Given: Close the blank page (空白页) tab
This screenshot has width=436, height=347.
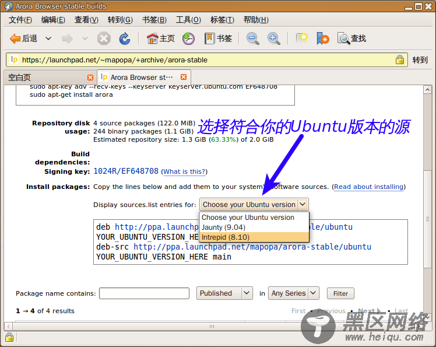Looking at the screenshot, I should pos(90,78).
